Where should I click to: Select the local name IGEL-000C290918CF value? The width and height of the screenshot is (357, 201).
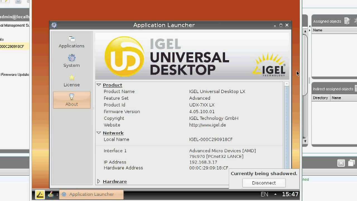pyautogui.click(x=211, y=139)
